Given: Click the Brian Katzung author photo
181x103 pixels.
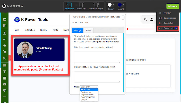Looking at the screenshot, I should pos(25,50).
